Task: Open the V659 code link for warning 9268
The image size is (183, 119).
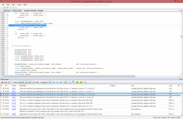Action: point(14,109)
